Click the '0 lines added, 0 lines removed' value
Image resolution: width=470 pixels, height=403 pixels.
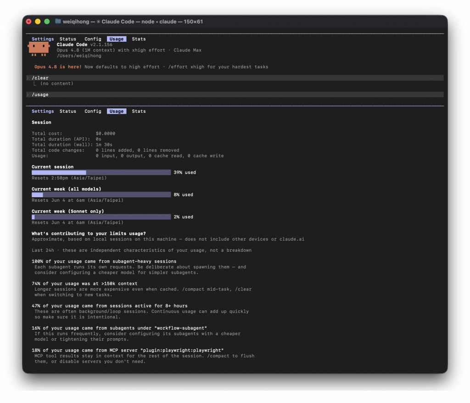coord(138,150)
